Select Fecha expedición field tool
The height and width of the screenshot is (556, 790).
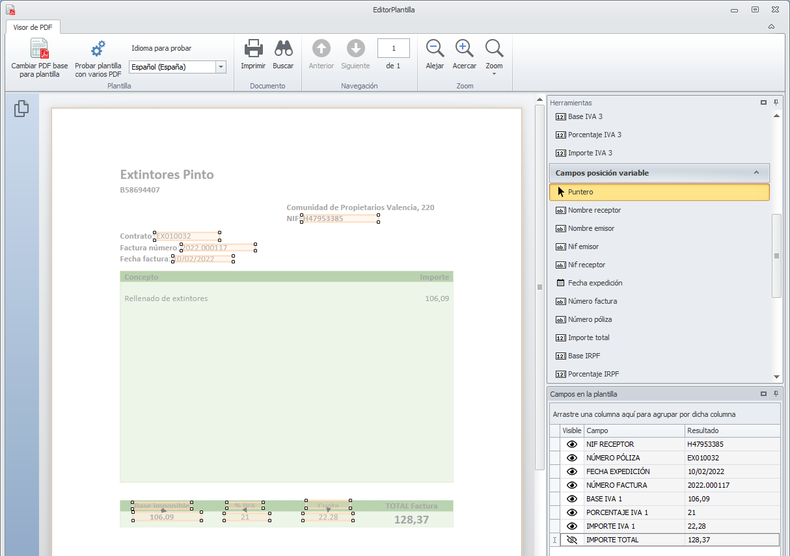coord(595,283)
